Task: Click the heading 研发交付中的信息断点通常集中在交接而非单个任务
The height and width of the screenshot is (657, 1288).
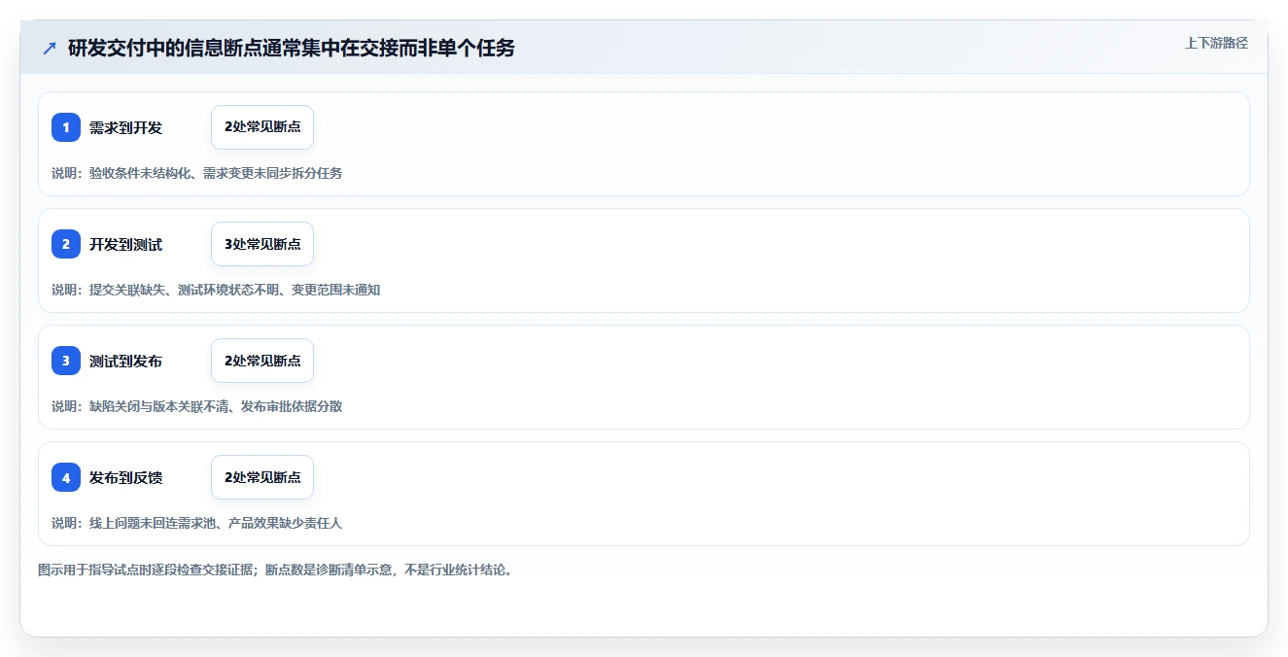Action: pyautogui.click(x=292, y=48)
